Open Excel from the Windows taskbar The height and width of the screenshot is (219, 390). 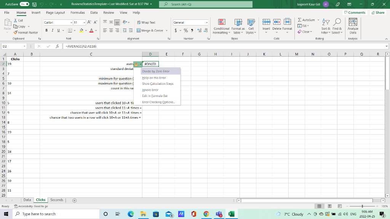pyautogui.click(x=231, y=214)
